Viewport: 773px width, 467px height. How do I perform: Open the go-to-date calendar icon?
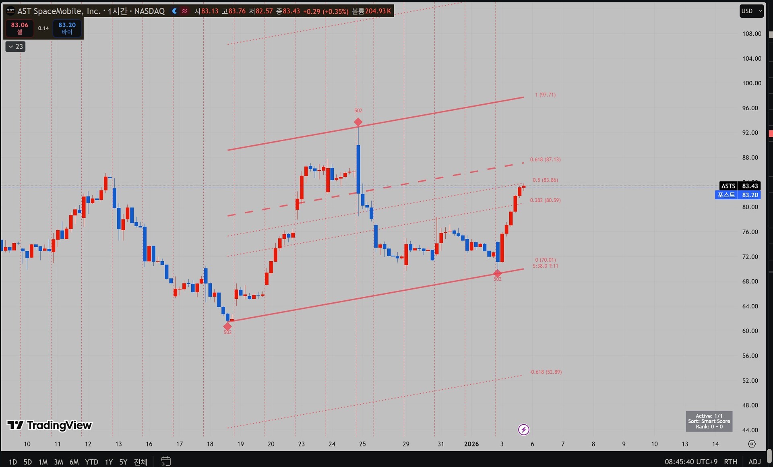tap(165, 461)
